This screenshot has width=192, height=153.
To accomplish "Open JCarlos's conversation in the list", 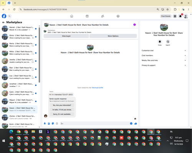I will click(x=19, y=117).
